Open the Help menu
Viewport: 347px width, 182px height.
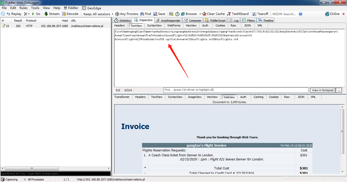57,8
